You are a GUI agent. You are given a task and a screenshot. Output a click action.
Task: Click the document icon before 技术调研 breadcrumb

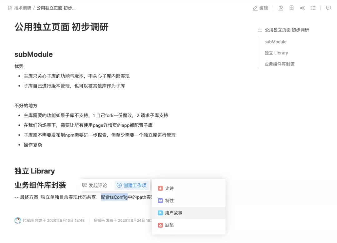tap(9, 8)
